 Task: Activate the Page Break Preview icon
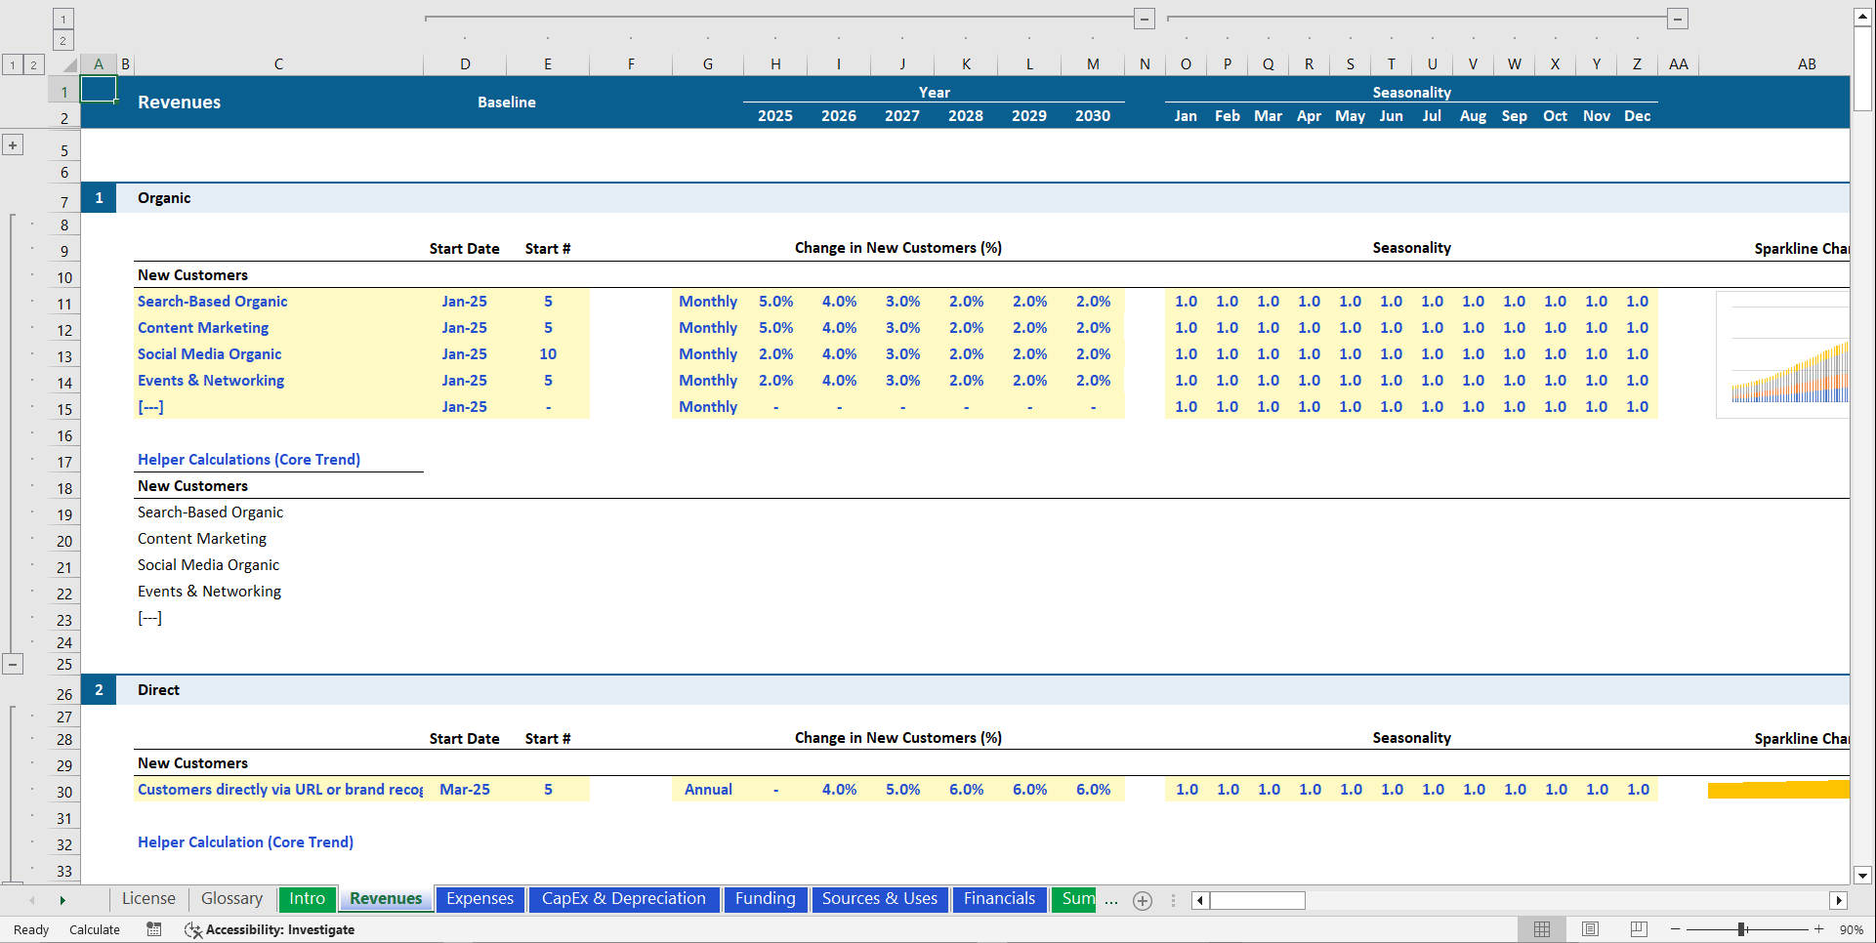coord(1637,929)
